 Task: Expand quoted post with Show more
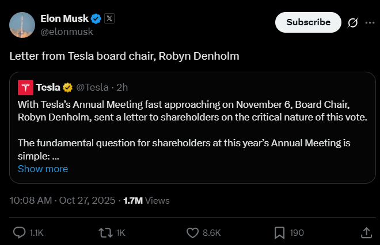tap(43, 169)
